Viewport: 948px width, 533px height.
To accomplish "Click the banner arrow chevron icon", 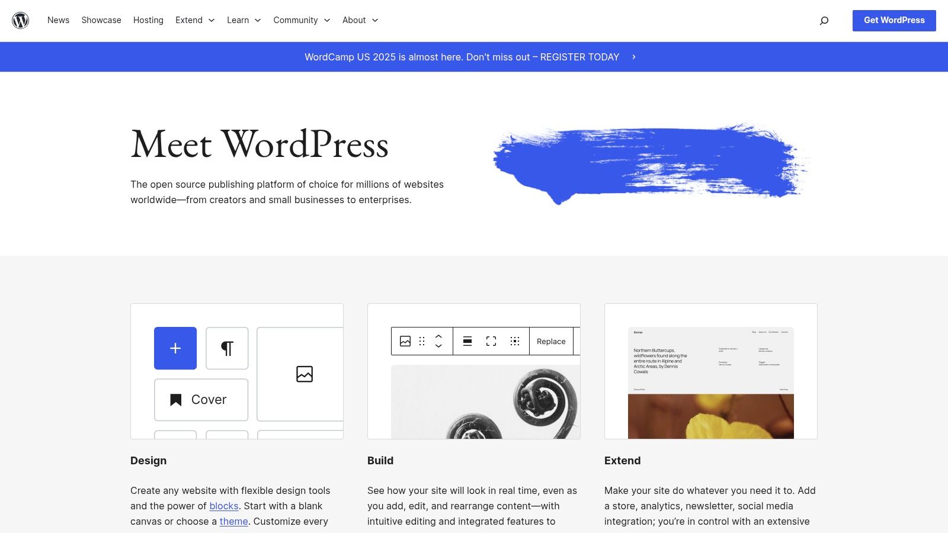I will point(634,57).
